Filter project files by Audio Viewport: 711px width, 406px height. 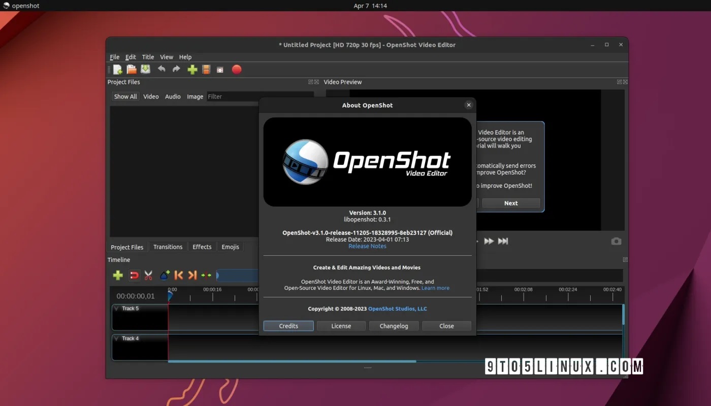click(173, 96)
